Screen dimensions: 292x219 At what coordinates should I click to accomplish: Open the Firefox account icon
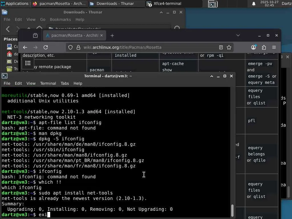254,47
